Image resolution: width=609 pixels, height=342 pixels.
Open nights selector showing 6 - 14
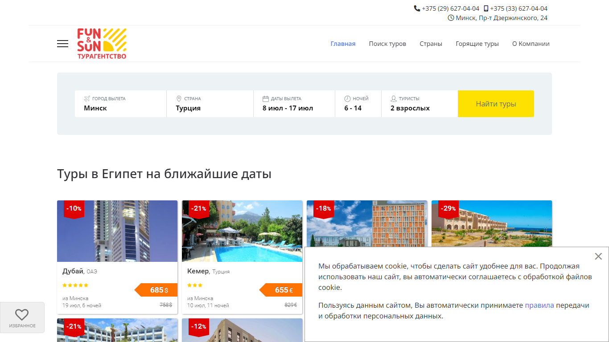(358, 104)
